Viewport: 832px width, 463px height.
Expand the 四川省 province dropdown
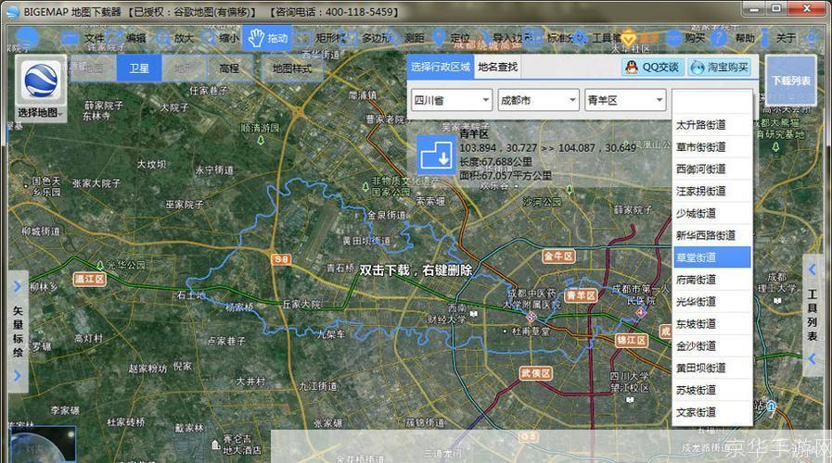(x=452, y=100)
